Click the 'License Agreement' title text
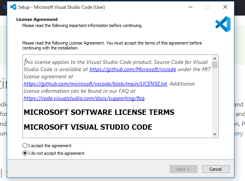The width and height of the screenshot is (245, 181). tap(37, 19)
